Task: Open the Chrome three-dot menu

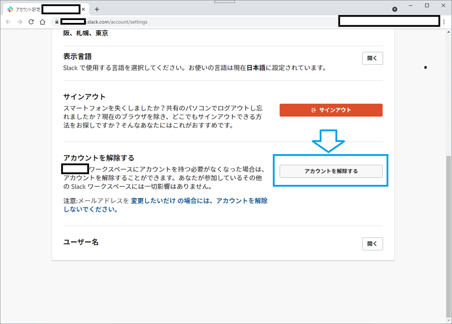Action: (x=445, y=21)
